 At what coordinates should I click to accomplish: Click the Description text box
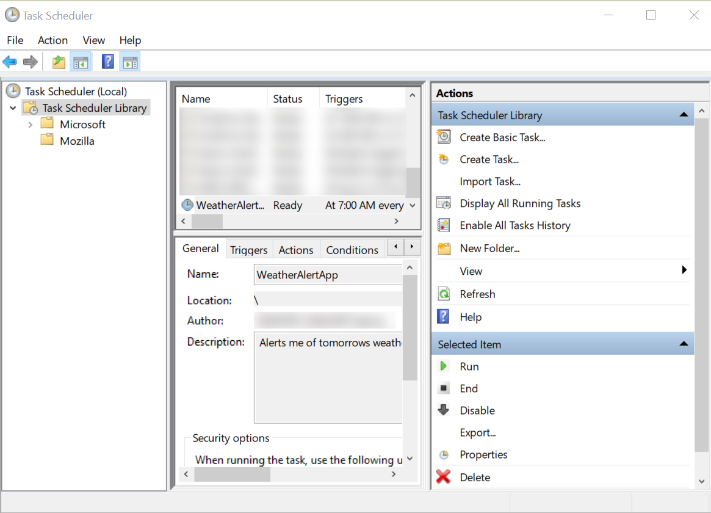328,378
